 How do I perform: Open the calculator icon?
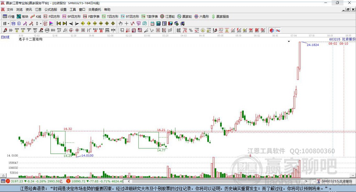[158, 23]
